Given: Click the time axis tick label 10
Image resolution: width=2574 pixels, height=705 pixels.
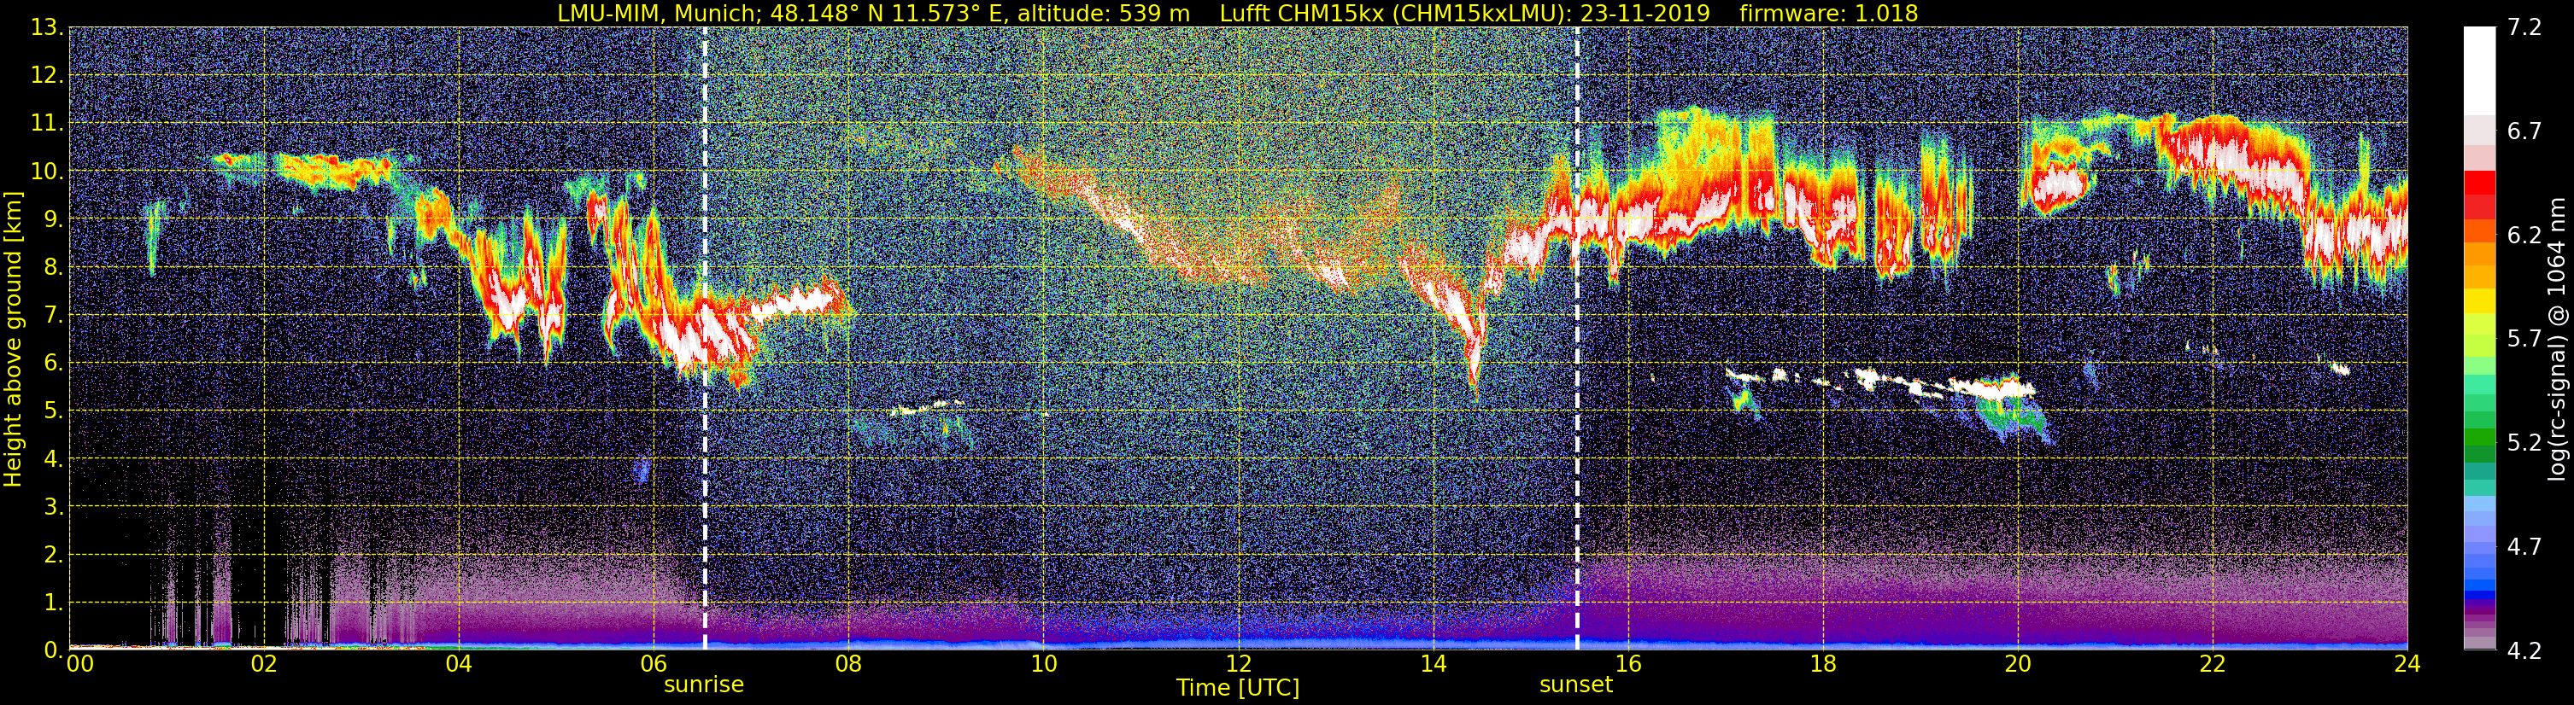Looking at the screenshot, I should click(x=1043, y=664).
